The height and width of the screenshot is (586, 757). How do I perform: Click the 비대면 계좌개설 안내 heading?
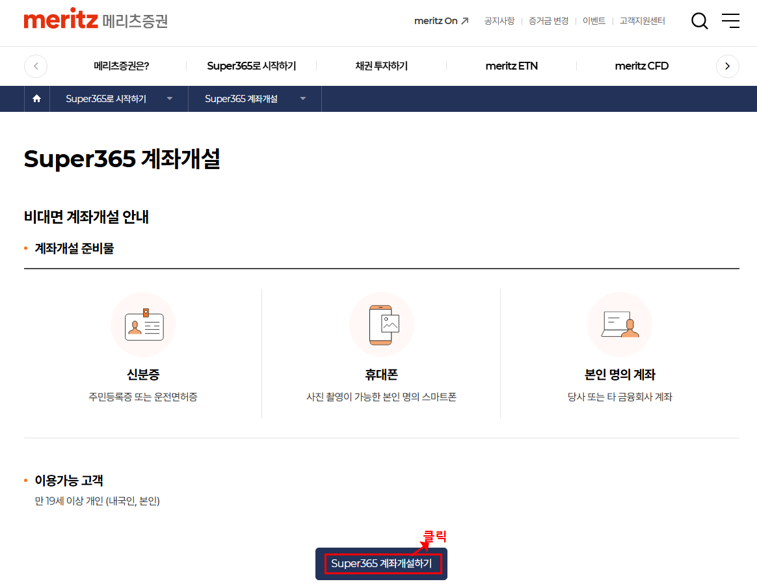(86, 217)
